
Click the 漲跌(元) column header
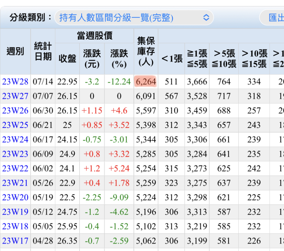tap(92, 59)
